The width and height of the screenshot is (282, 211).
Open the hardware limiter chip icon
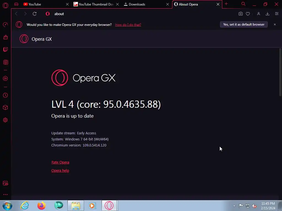pyautogui.click(x=6, y=62)
